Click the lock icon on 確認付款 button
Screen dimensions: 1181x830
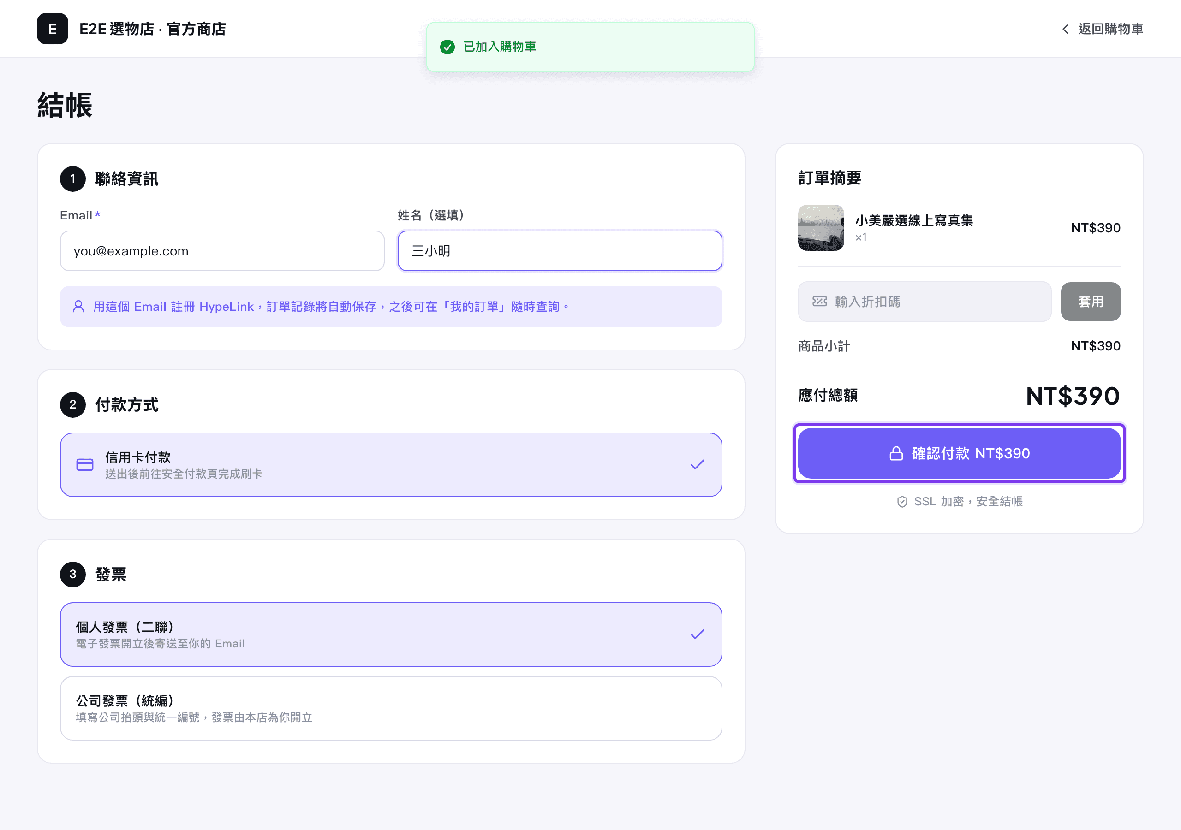click(896, 453)
